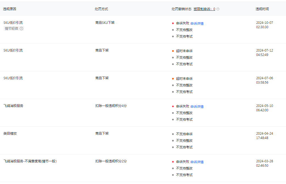
Task: Click 飞鸽消极服务-不满意度高(情节一般) violation reason
Action: point(30,161)
